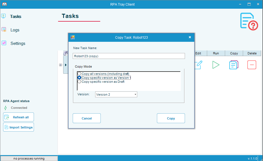
Task: Click the Copy column header
Action: coord(234,53)
